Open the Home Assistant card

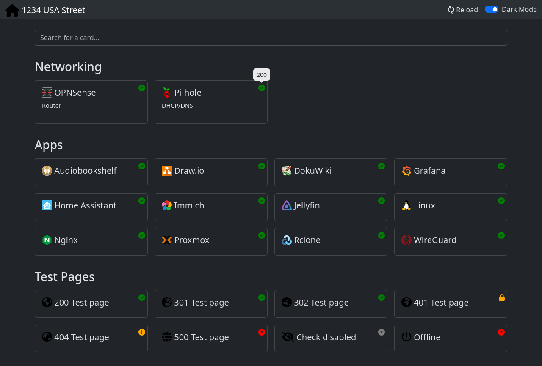pyautogui.click(x=91, y=207)
